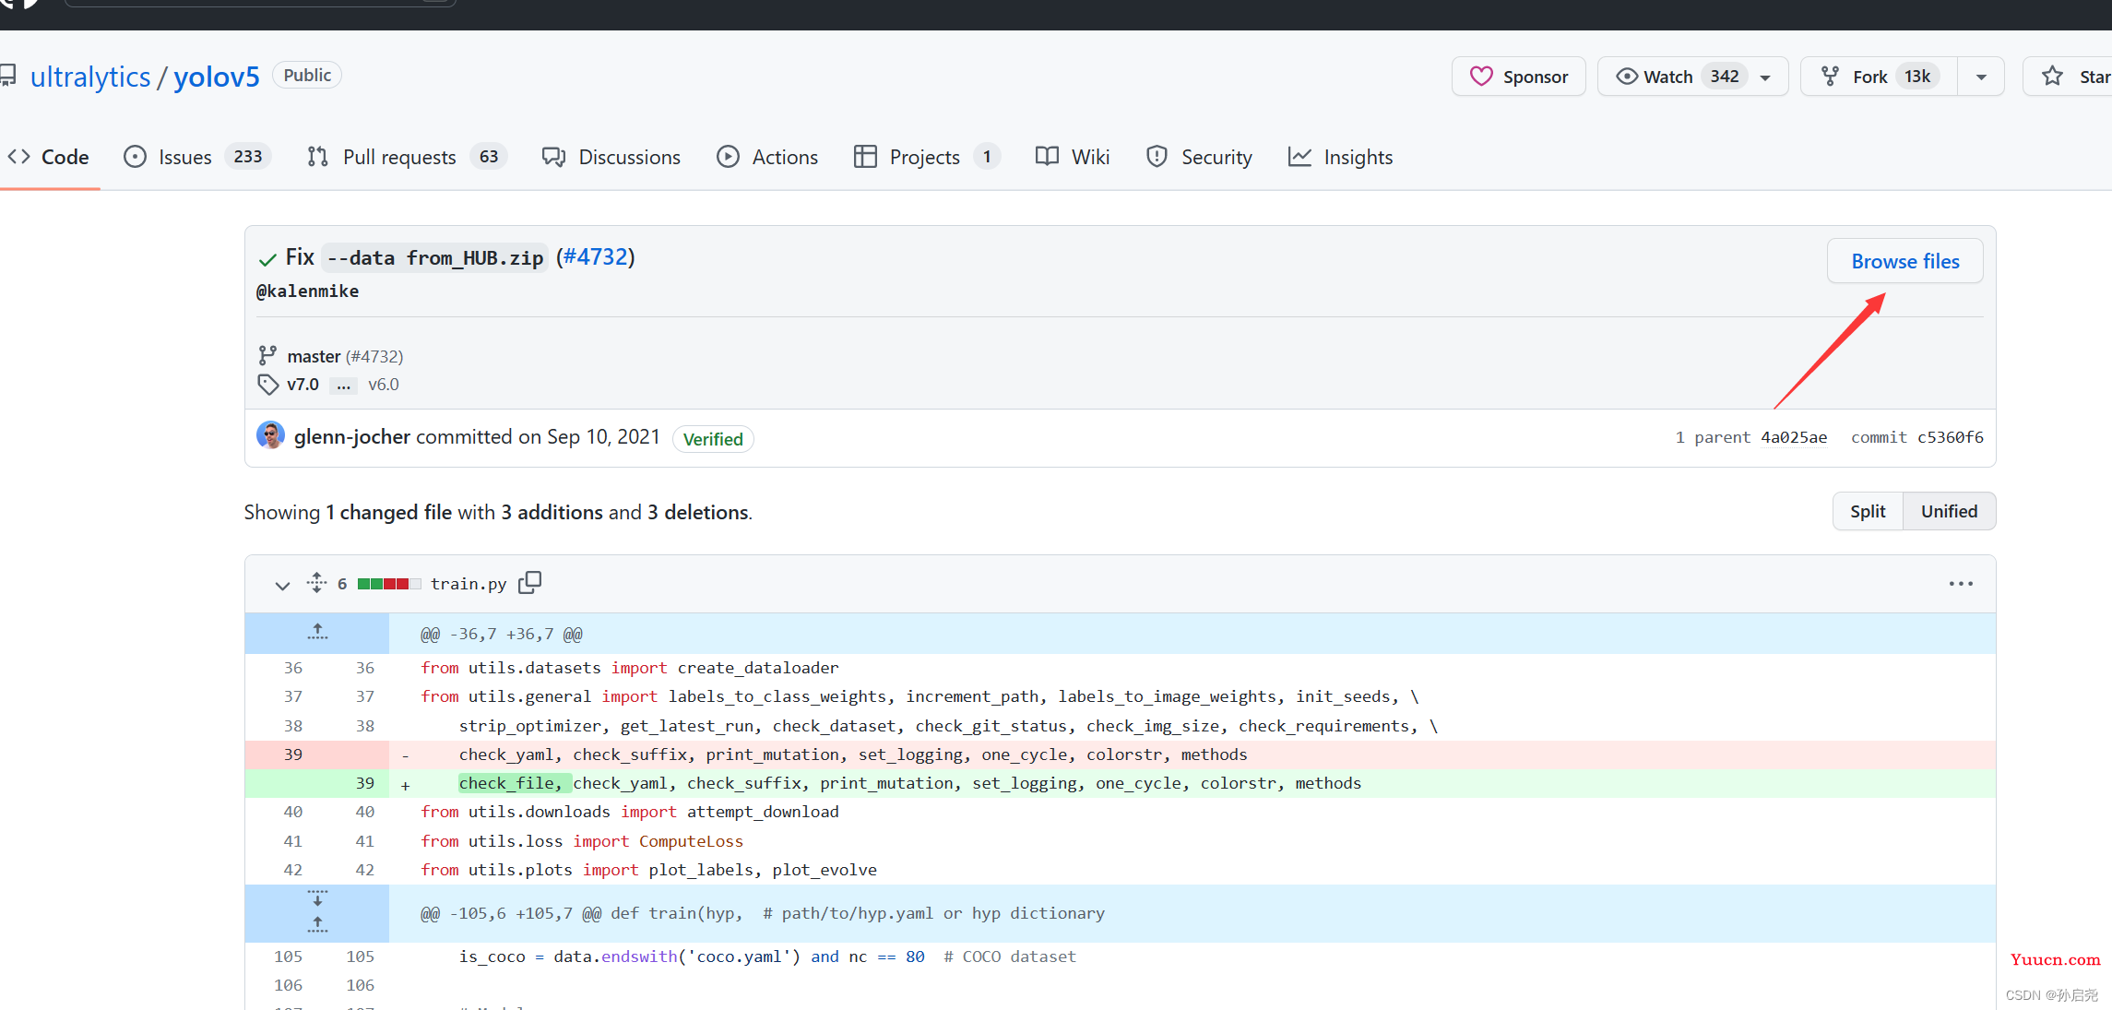
Task: Expand up arrow before line 105 hunk
Action: point(317,925)
